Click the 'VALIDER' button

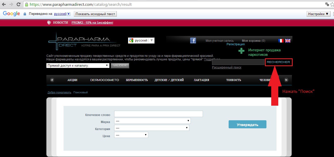point(120,66)
